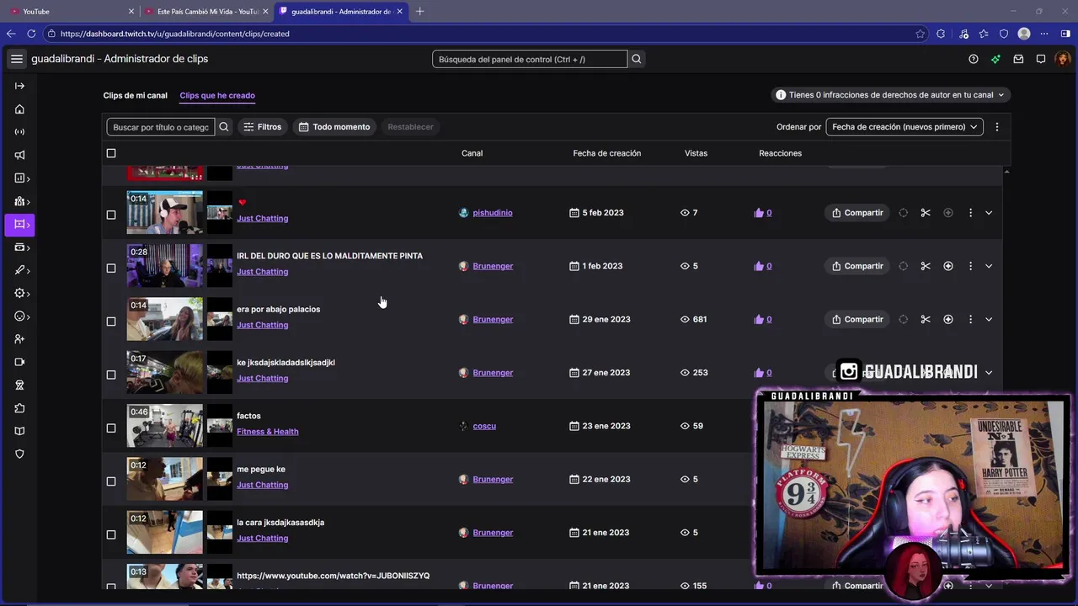The image size is (1078, 606).
Task: Check the 'IRL DEL DURO' clip checkbox
Action: coord(111,268)
